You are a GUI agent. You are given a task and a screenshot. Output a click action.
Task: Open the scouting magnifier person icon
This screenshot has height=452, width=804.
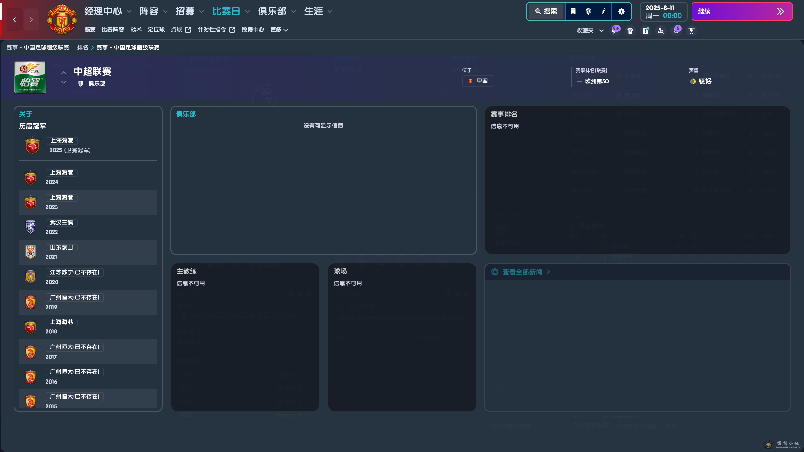point(661,30)
